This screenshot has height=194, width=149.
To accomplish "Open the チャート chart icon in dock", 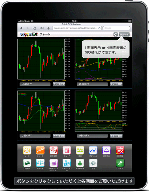I will (x=40, y=150).
